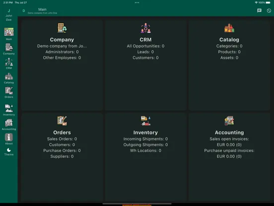Open the Catalog card title

click(229, 40)
